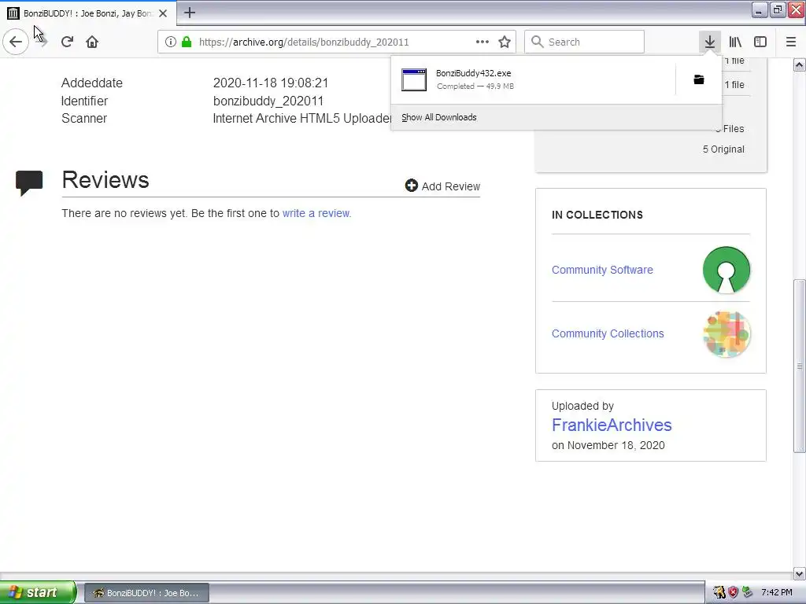
Task: Click the Reviews speech bubble icon
Action: point(29,182)
